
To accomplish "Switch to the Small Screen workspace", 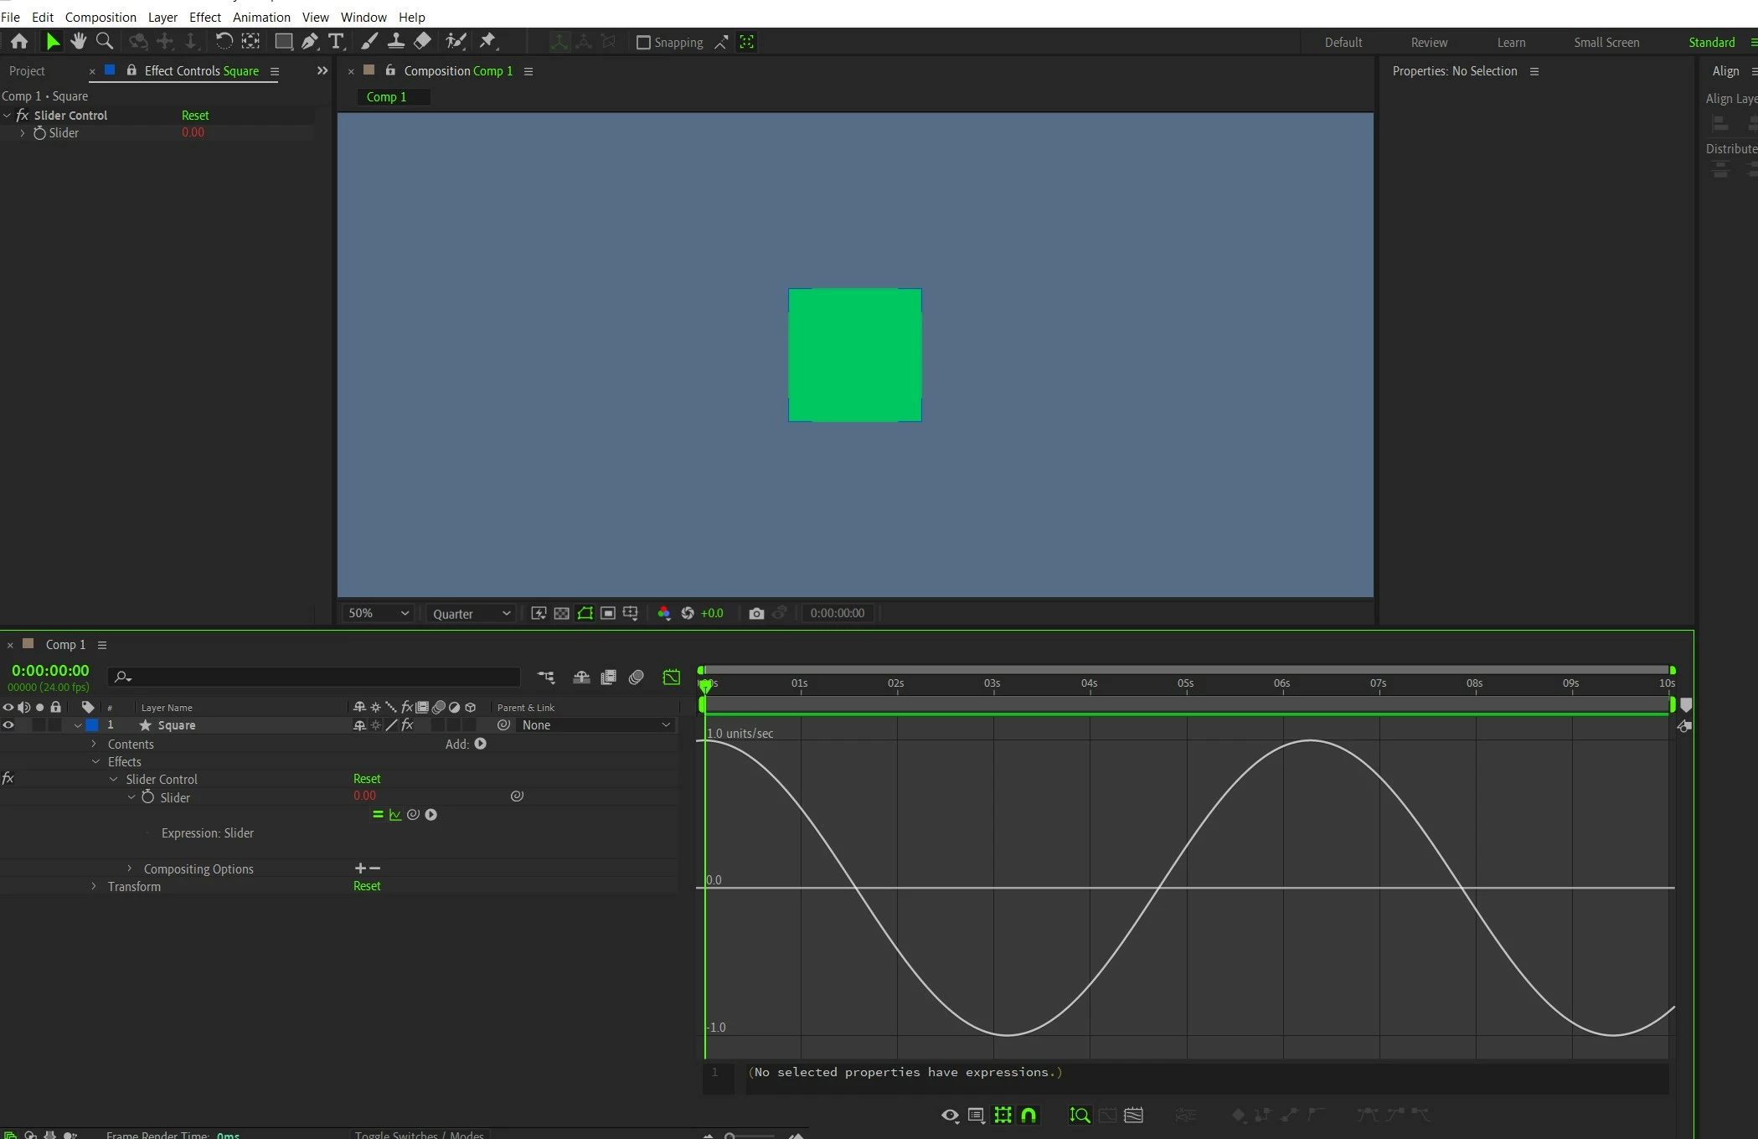I will [1606, 43].
